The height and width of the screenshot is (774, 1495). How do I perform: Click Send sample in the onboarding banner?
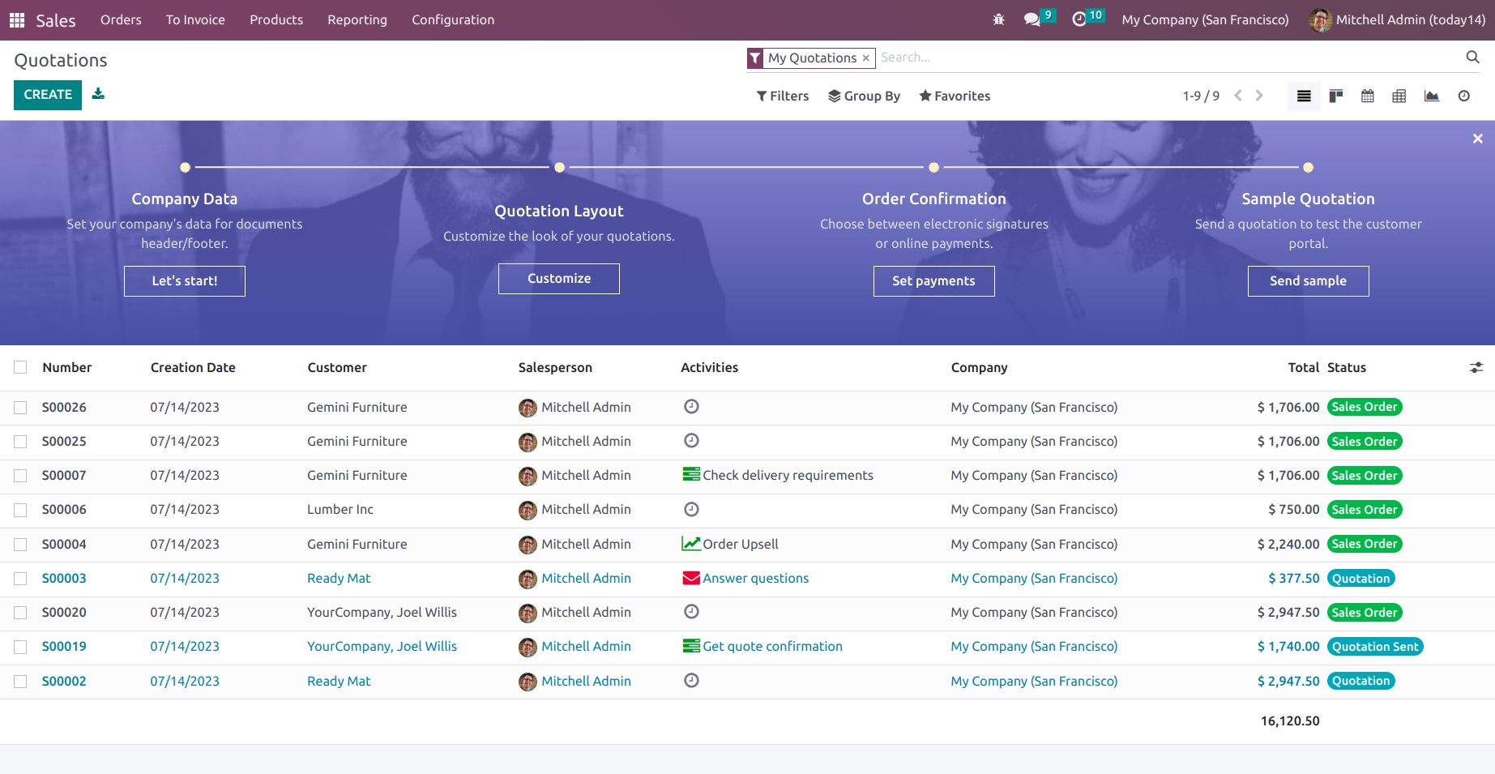(1308, 280)
